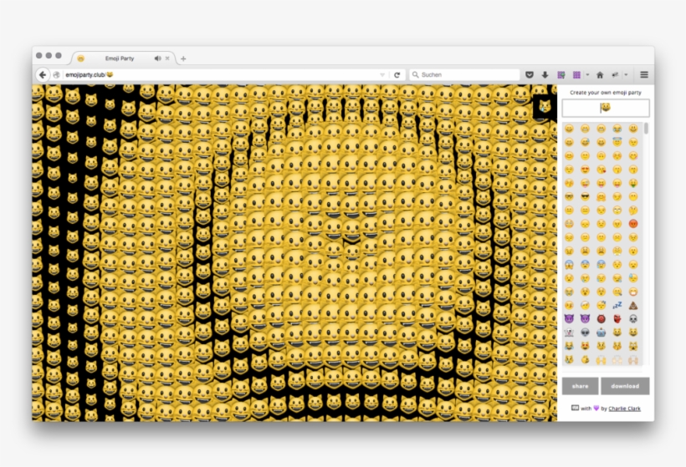
Task: Pick the angel halo smiley emoji
Action: coord(617,142)
